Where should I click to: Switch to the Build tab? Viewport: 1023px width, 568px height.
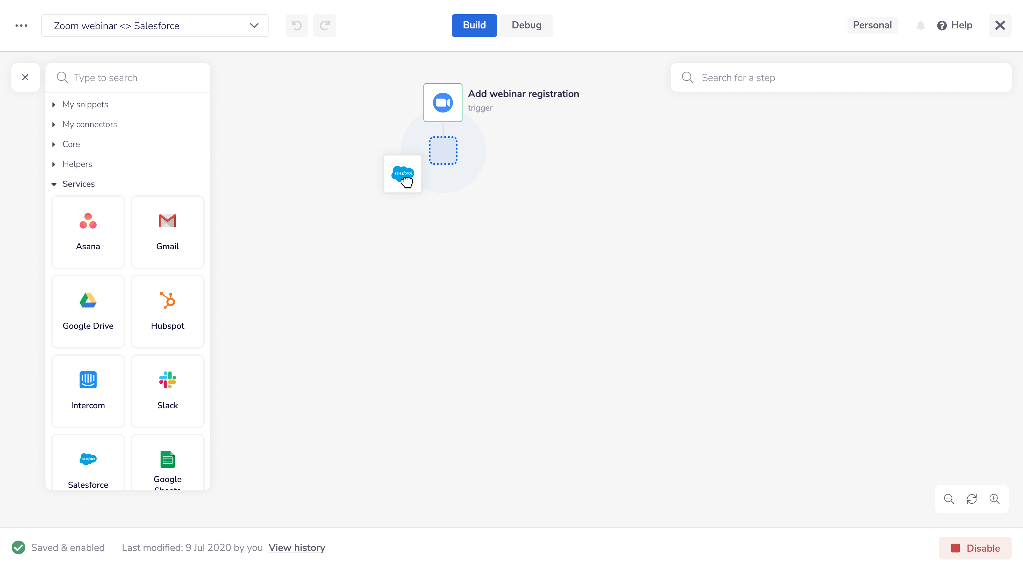[474, 26]
